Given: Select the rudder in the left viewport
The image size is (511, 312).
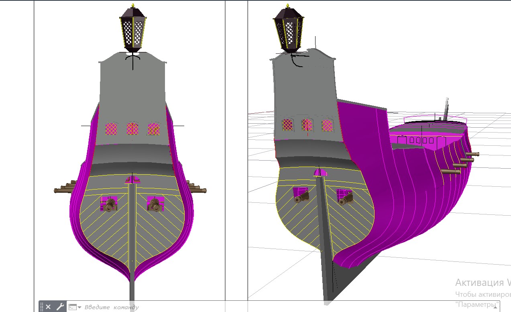Looking at the screenshot, I should [132, 241].
